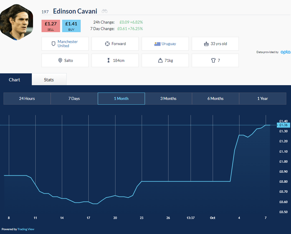Click the 13:37 time axis marker
The height and width of the screenshot is (234, 291).
pos(191,218)
